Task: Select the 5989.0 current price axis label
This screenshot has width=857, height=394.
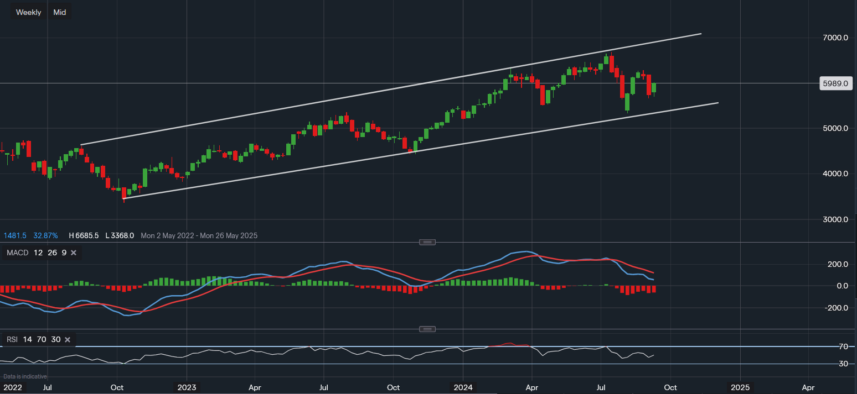Action: click(x=837, y=83)
